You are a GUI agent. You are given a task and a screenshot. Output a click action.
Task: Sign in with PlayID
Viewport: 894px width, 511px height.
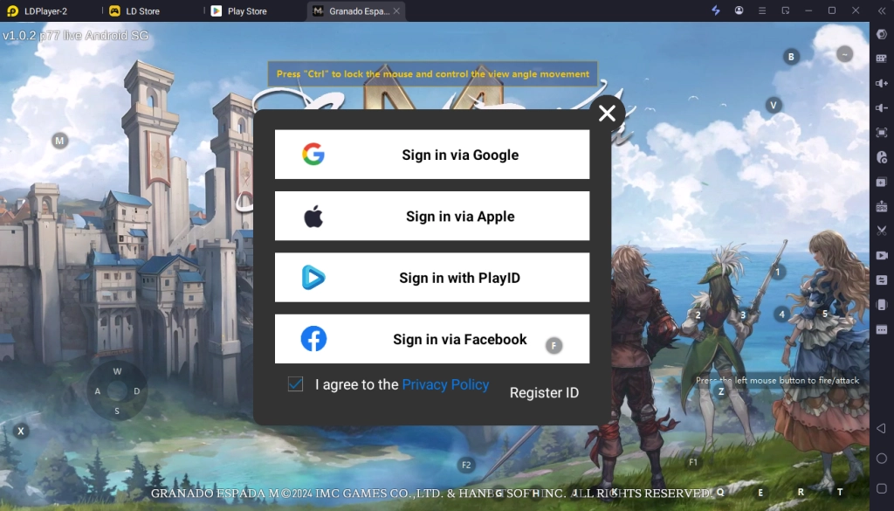(432, 278)
